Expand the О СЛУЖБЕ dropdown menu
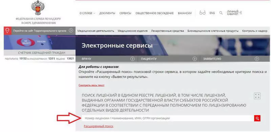271x132 pixels. click(87, 13)
